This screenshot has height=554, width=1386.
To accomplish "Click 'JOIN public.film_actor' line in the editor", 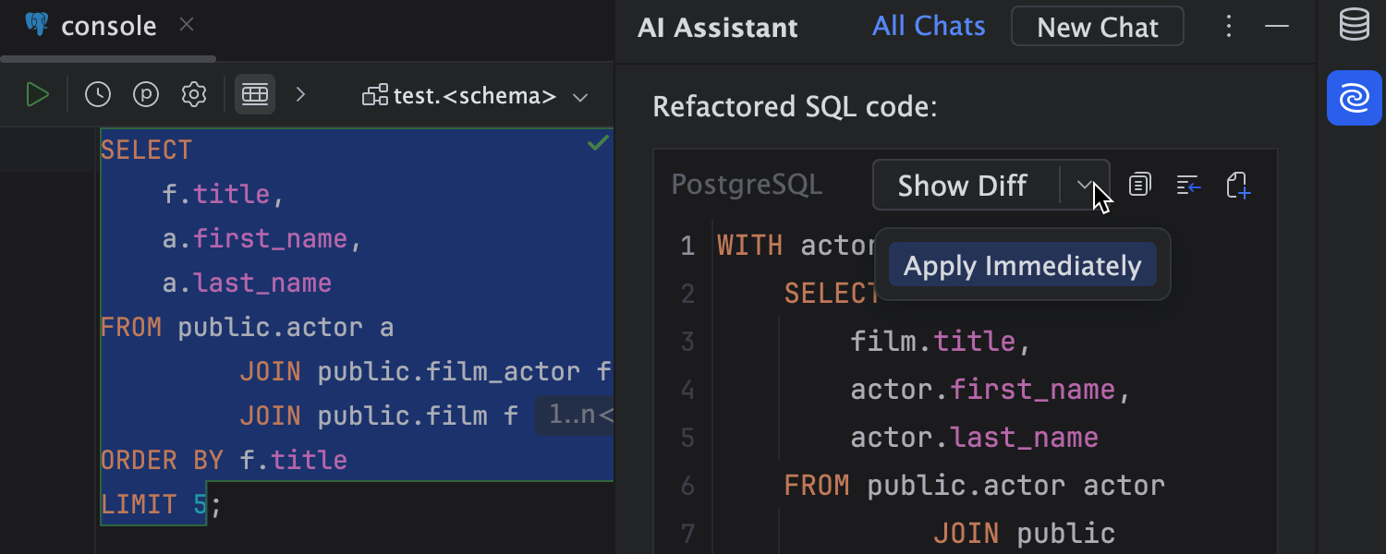I will tap(425, 371).
